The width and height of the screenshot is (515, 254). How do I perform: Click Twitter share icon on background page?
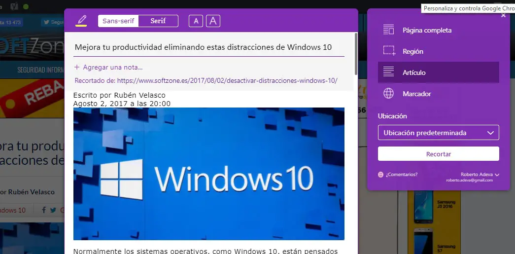tap(53, 210)
